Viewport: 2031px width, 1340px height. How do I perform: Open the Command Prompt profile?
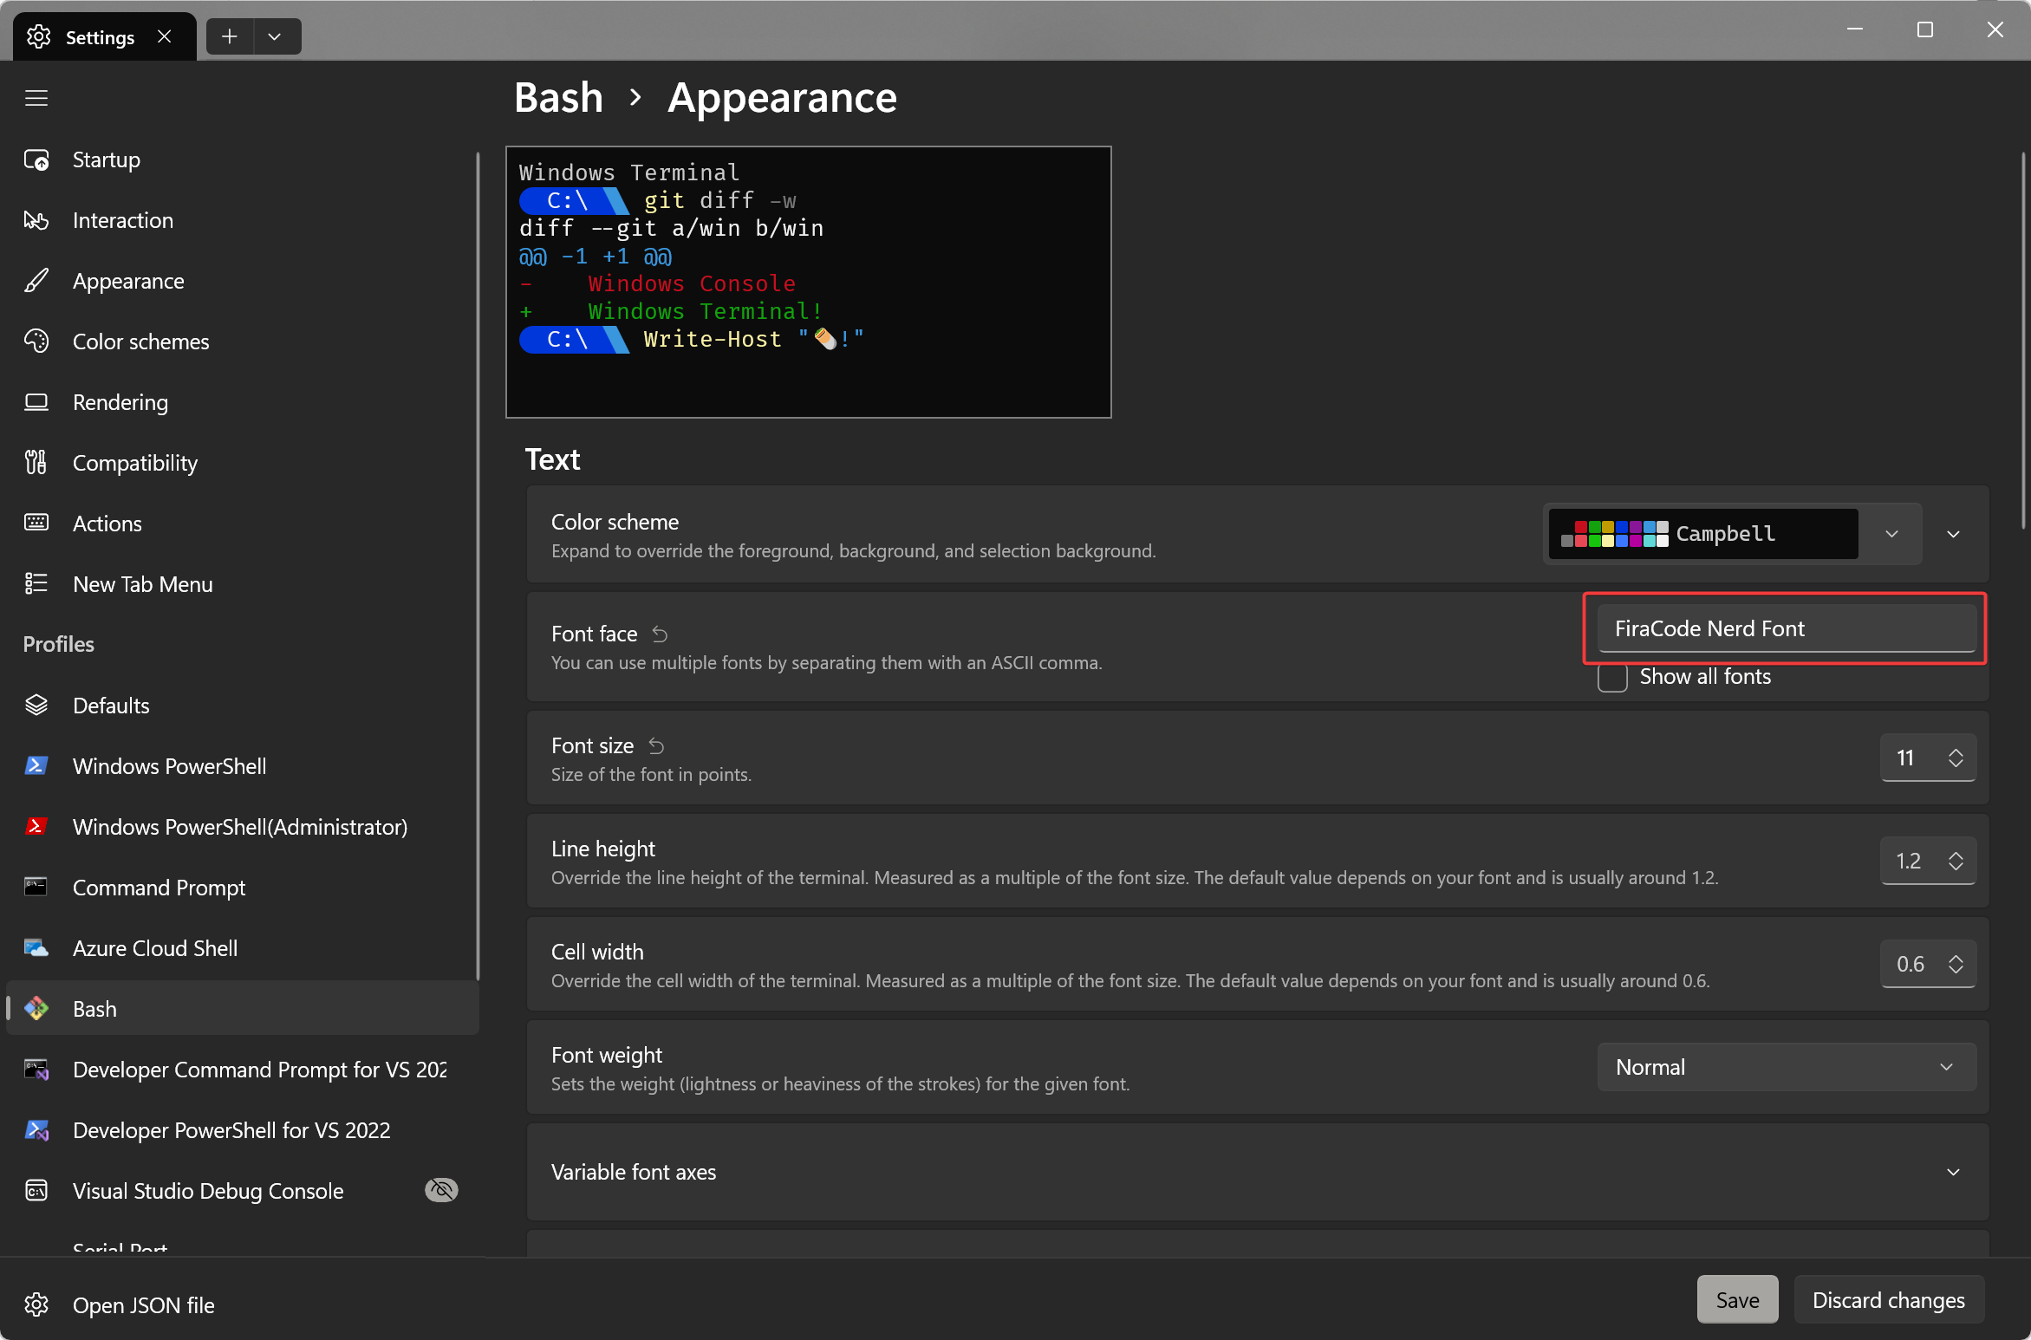click(x=159, y=888)
